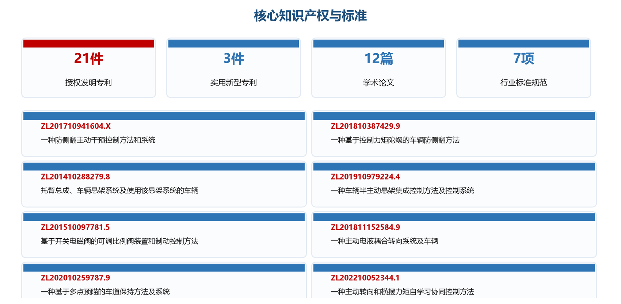Click the 授权发明专利 label
The height and width of the screenshot is (304, 621).
pyautogui.click(x=88, y=82)
